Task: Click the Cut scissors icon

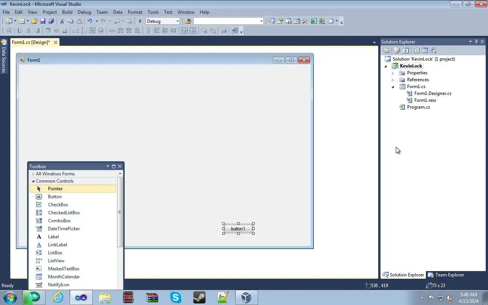Action: coord(62,21)
